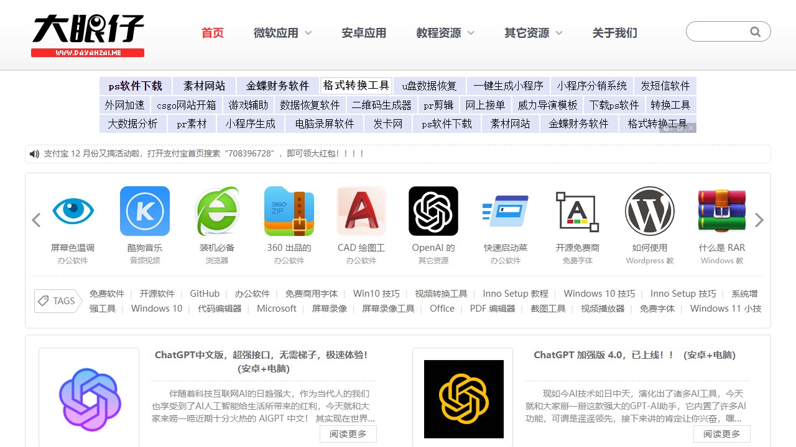Open the 外网加速 ad link
Image resolution: width=796 pixels, height=447 pixels.
coord(124,105)
